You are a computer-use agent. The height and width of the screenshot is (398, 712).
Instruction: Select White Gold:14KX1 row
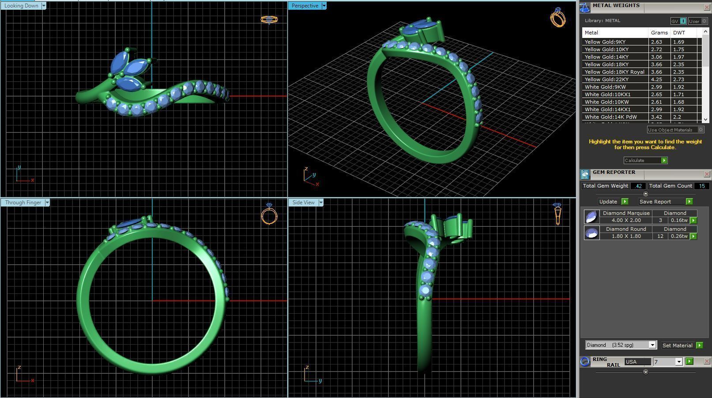pyautogui.click(x=642, y=109)
